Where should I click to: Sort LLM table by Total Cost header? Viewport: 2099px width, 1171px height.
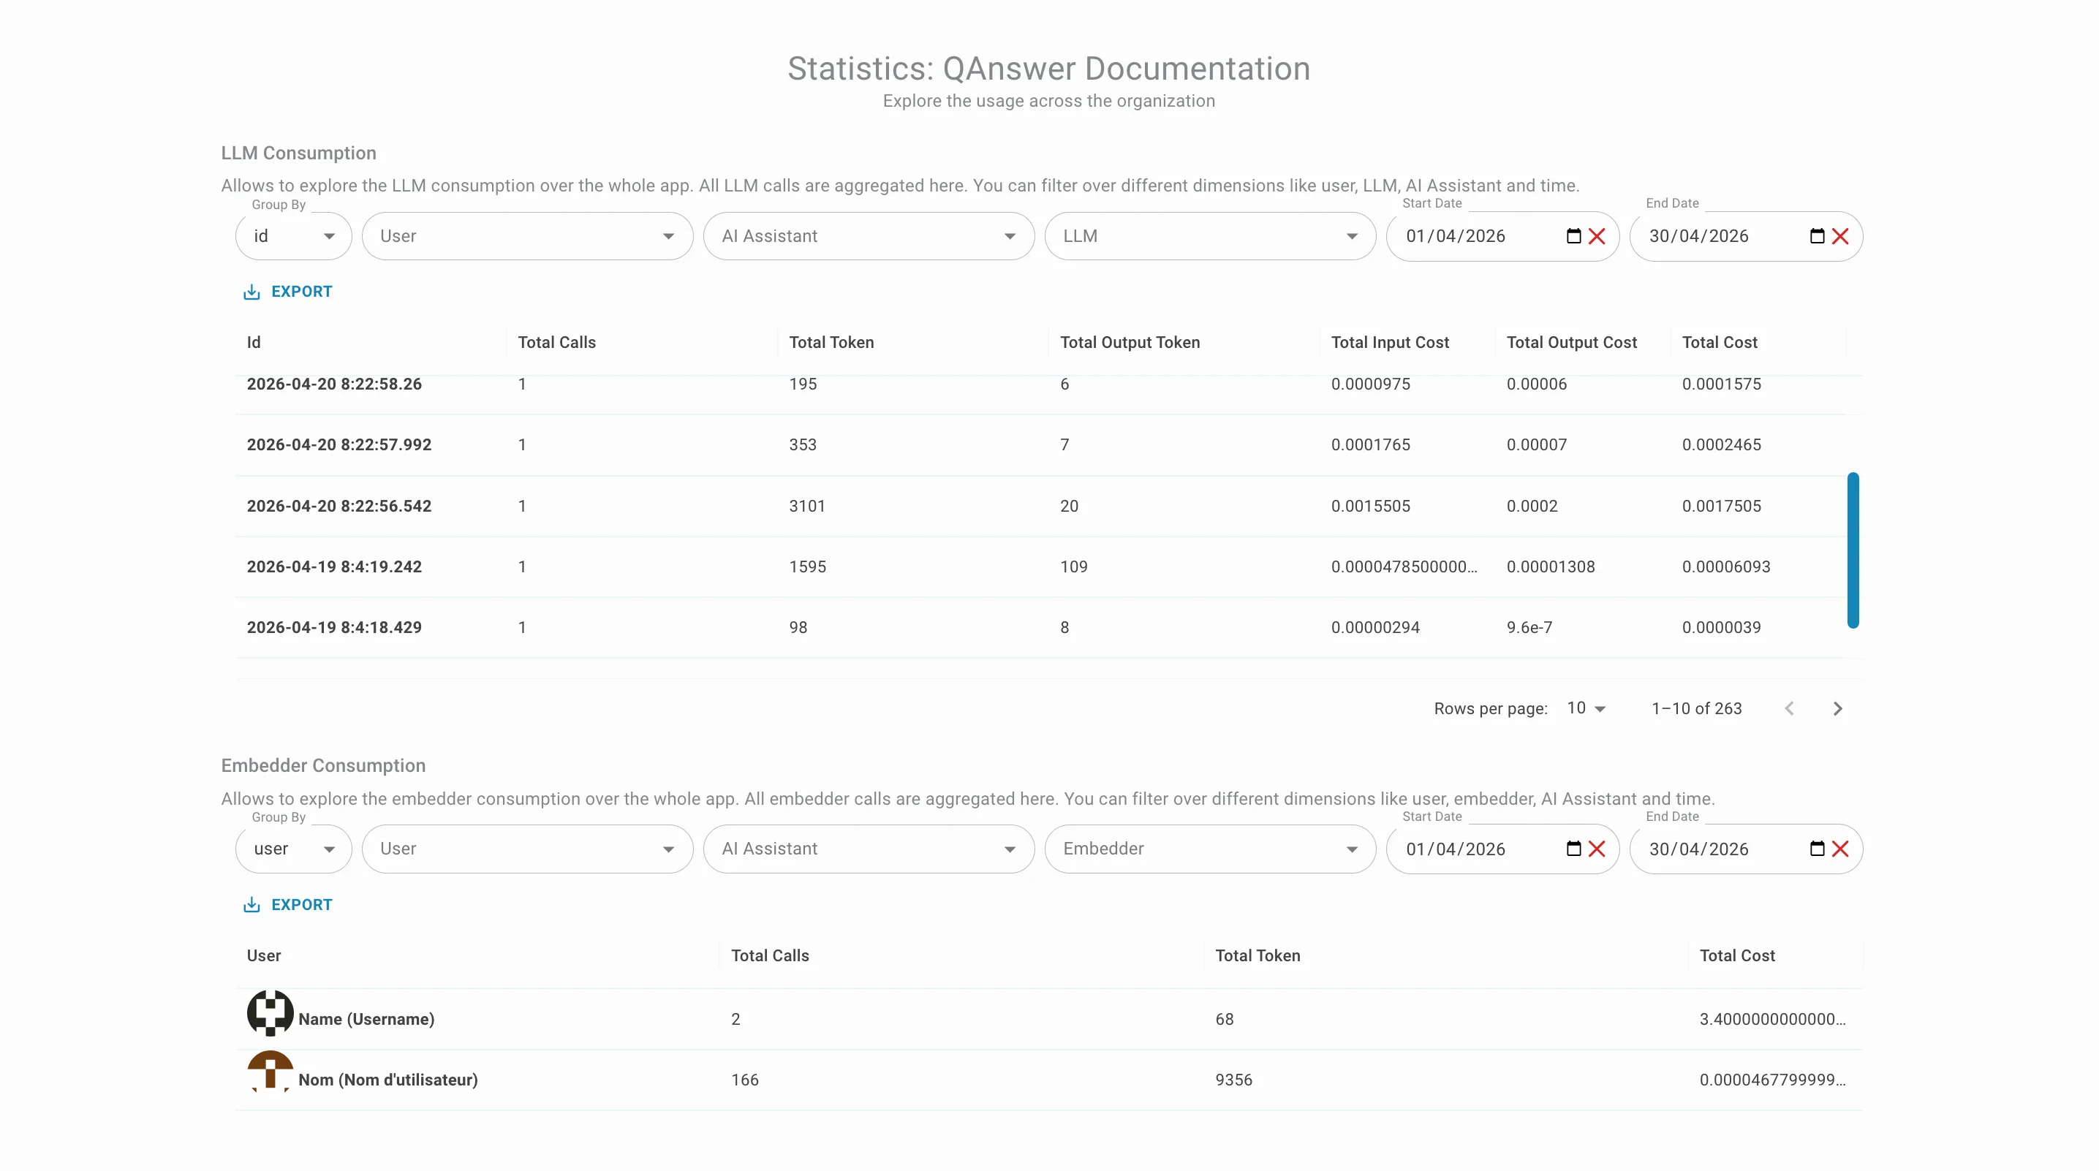pos(1720,343)
